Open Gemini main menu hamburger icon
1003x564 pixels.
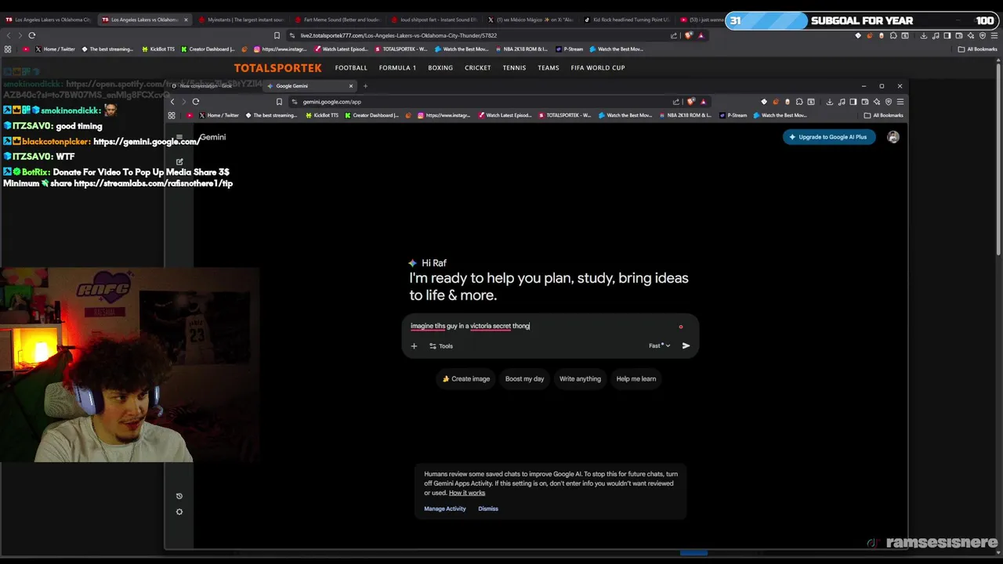[x=179, y=137]
